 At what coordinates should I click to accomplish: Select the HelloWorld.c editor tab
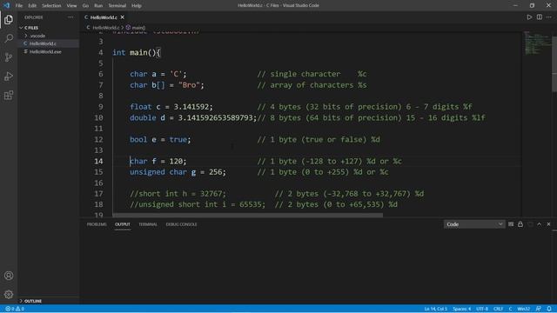[104, 17]
